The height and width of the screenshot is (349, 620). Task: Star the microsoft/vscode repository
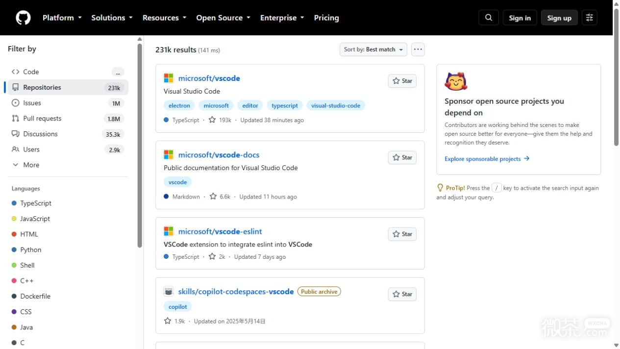tap(402, 81)
